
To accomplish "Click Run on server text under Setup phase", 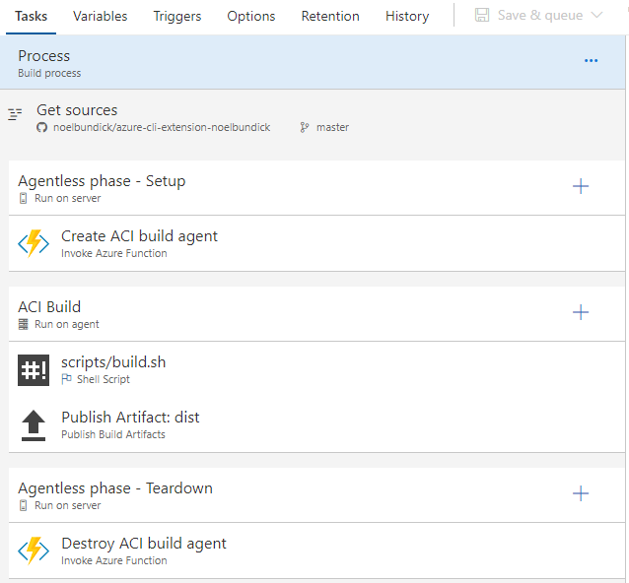I will 67,198.
